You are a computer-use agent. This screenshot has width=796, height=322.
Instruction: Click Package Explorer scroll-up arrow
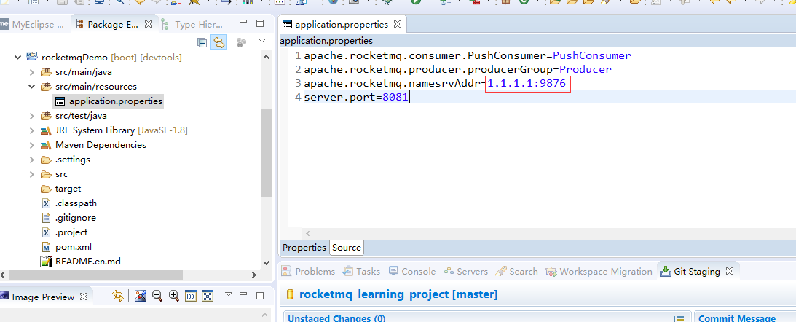[x=266, y=58]
